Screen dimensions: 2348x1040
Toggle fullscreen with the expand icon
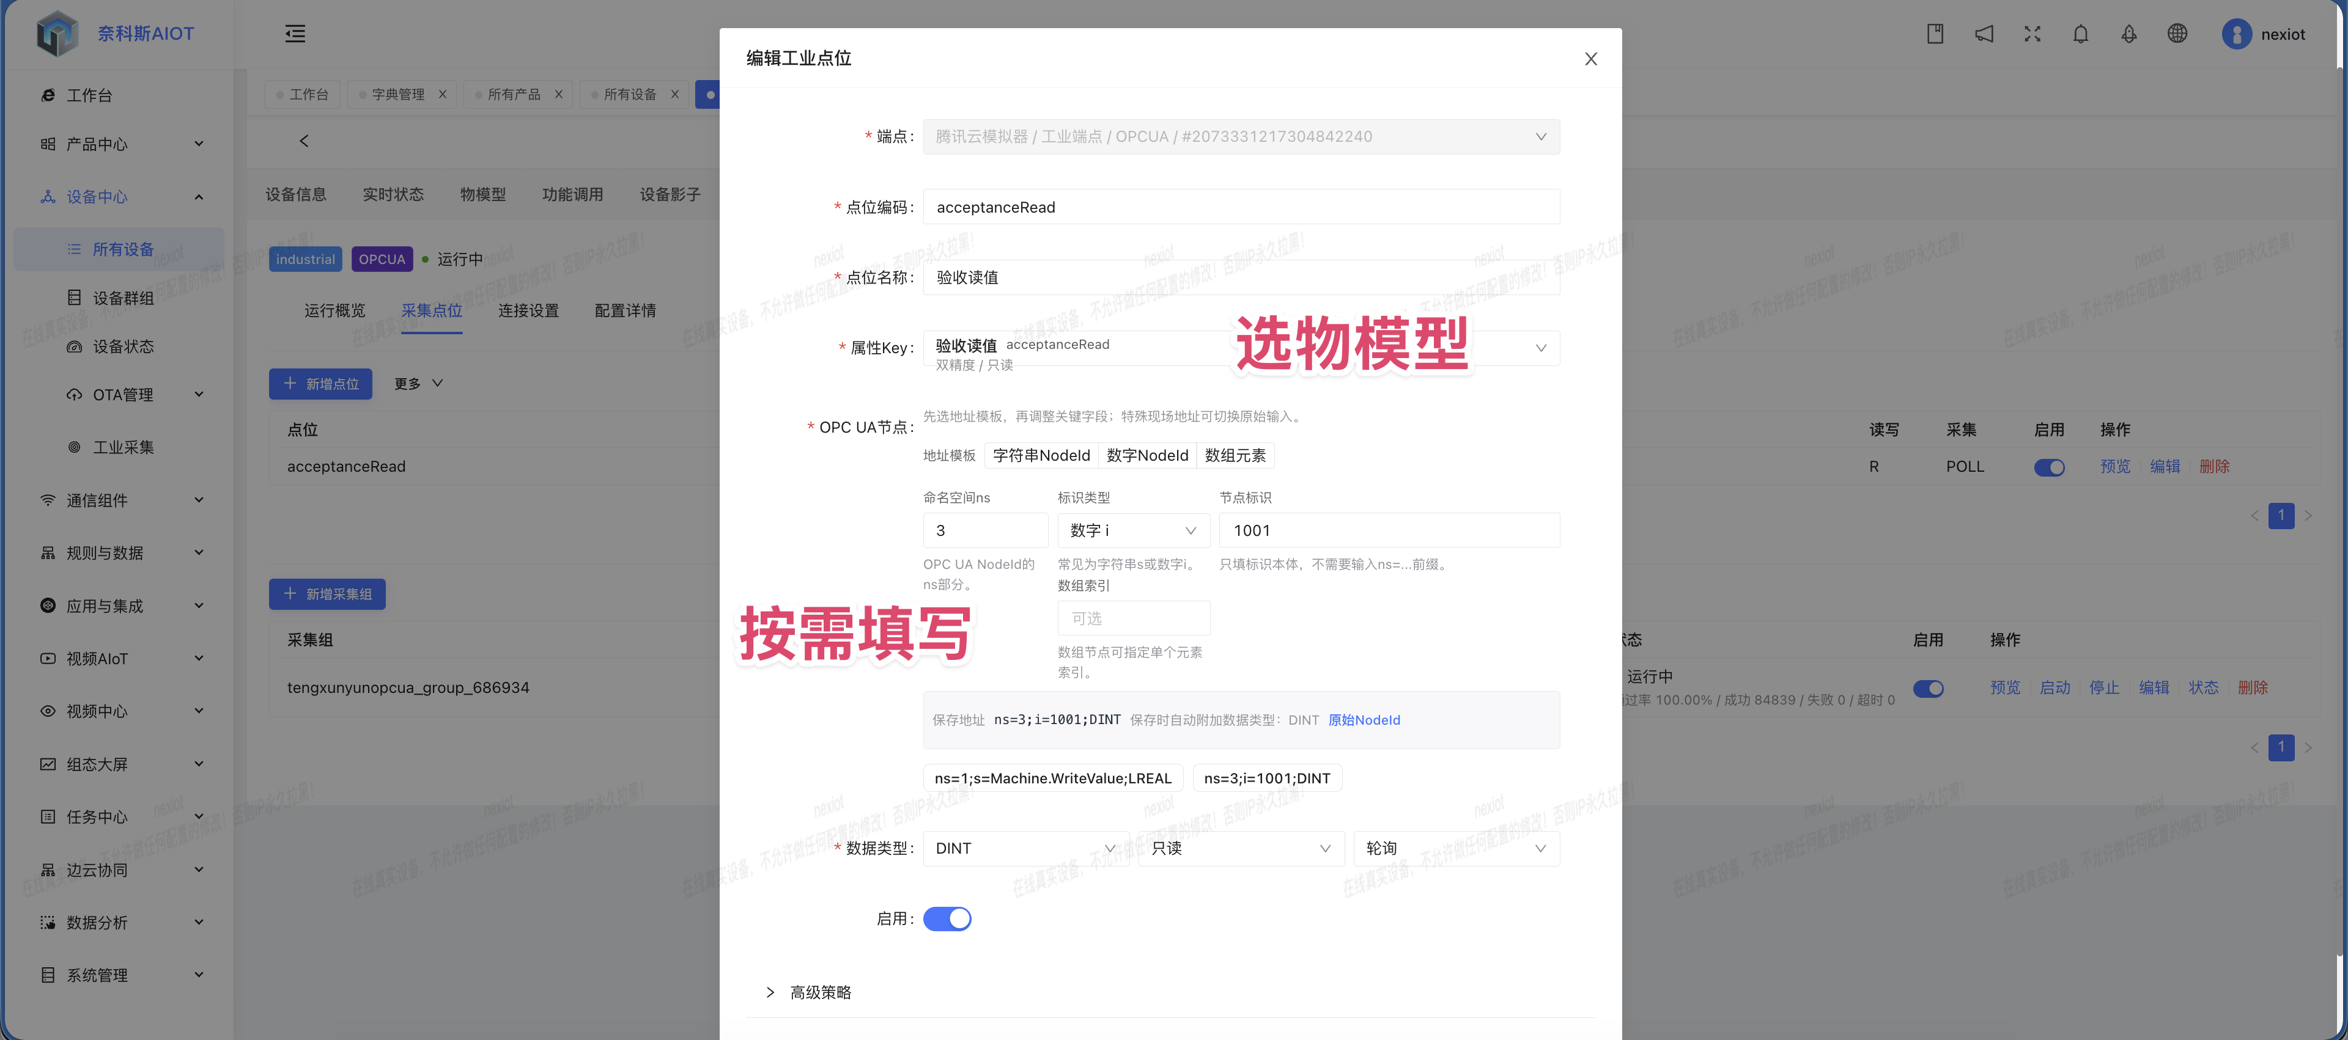tap(2032, 34)
